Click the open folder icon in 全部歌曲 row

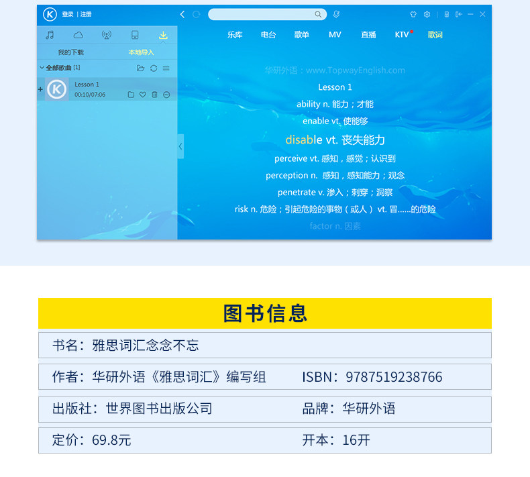[141, 68]
